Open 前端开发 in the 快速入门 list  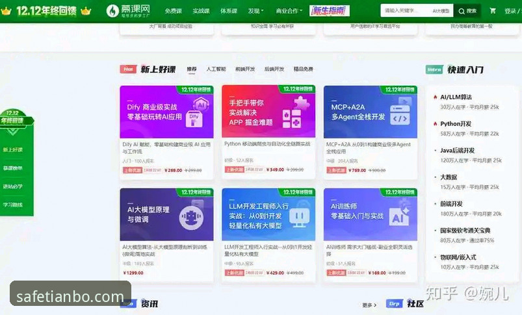coord(451,203)
